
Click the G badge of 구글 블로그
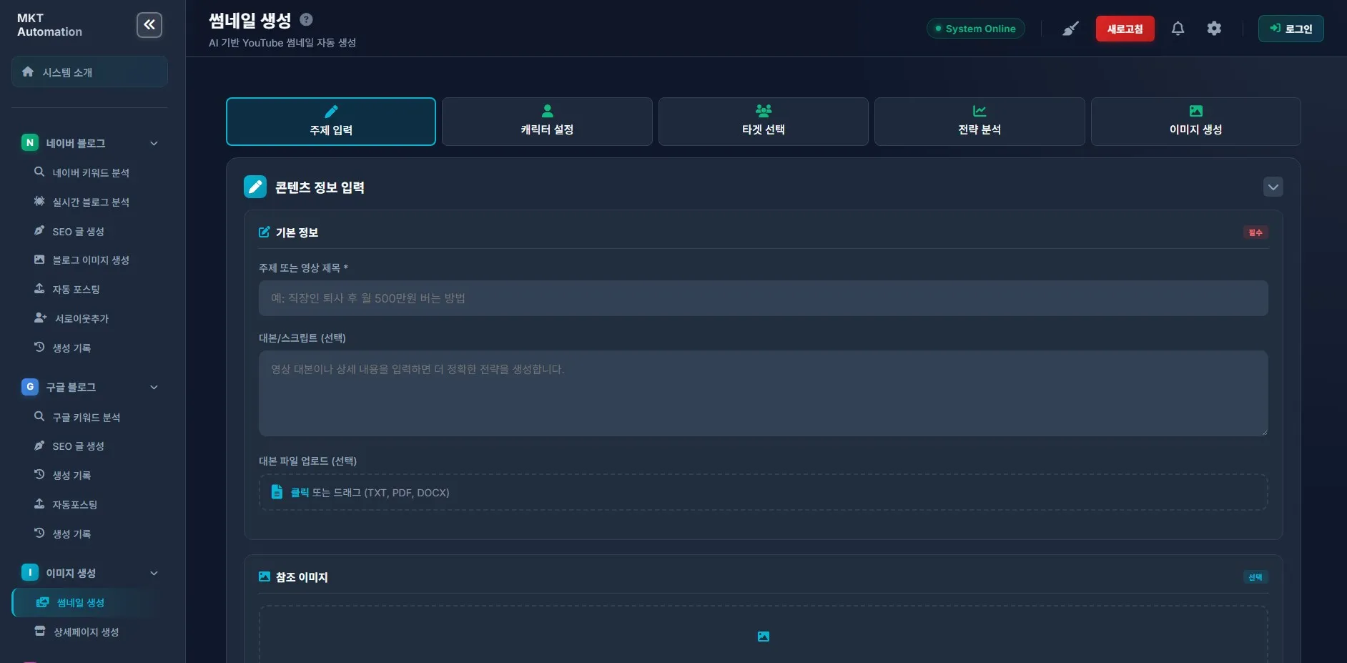click(x=29, y=386)
